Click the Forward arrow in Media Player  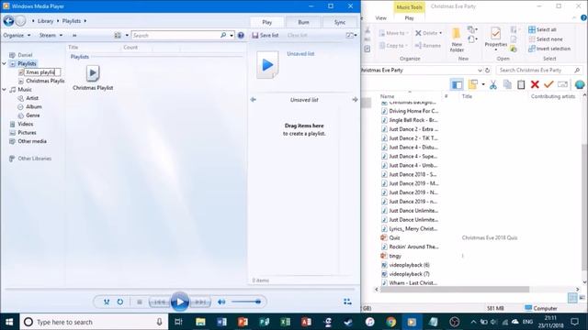click(21, 21)
